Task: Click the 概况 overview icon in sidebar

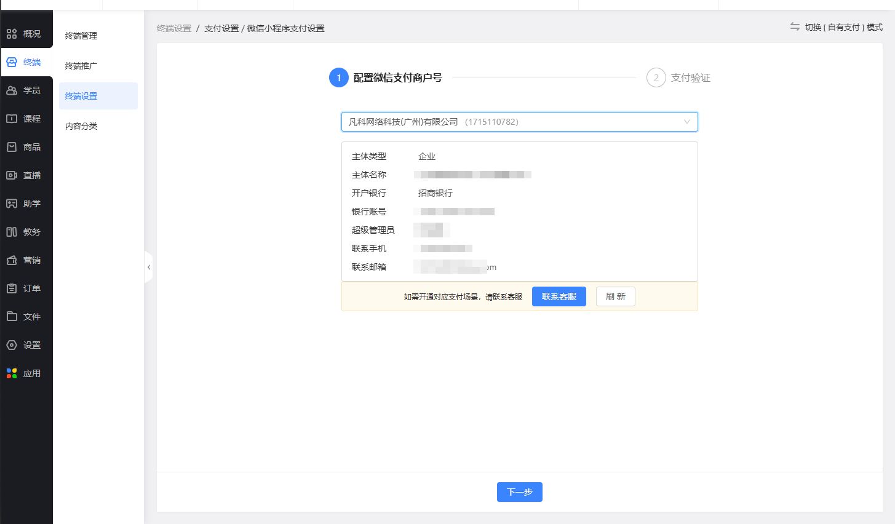Action: click(12, 34)
